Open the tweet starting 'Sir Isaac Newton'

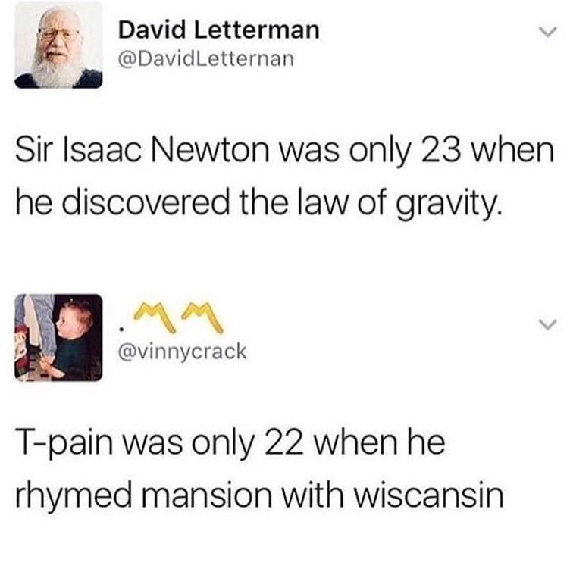point(285,177)
